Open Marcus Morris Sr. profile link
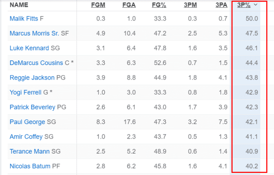 click(x=34, y=33)
